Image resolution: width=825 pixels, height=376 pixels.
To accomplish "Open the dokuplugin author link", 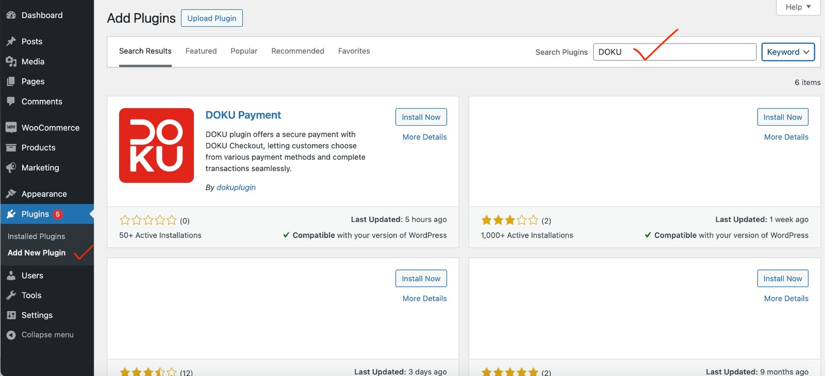I will pyautogui.click(x=236, y=187).
